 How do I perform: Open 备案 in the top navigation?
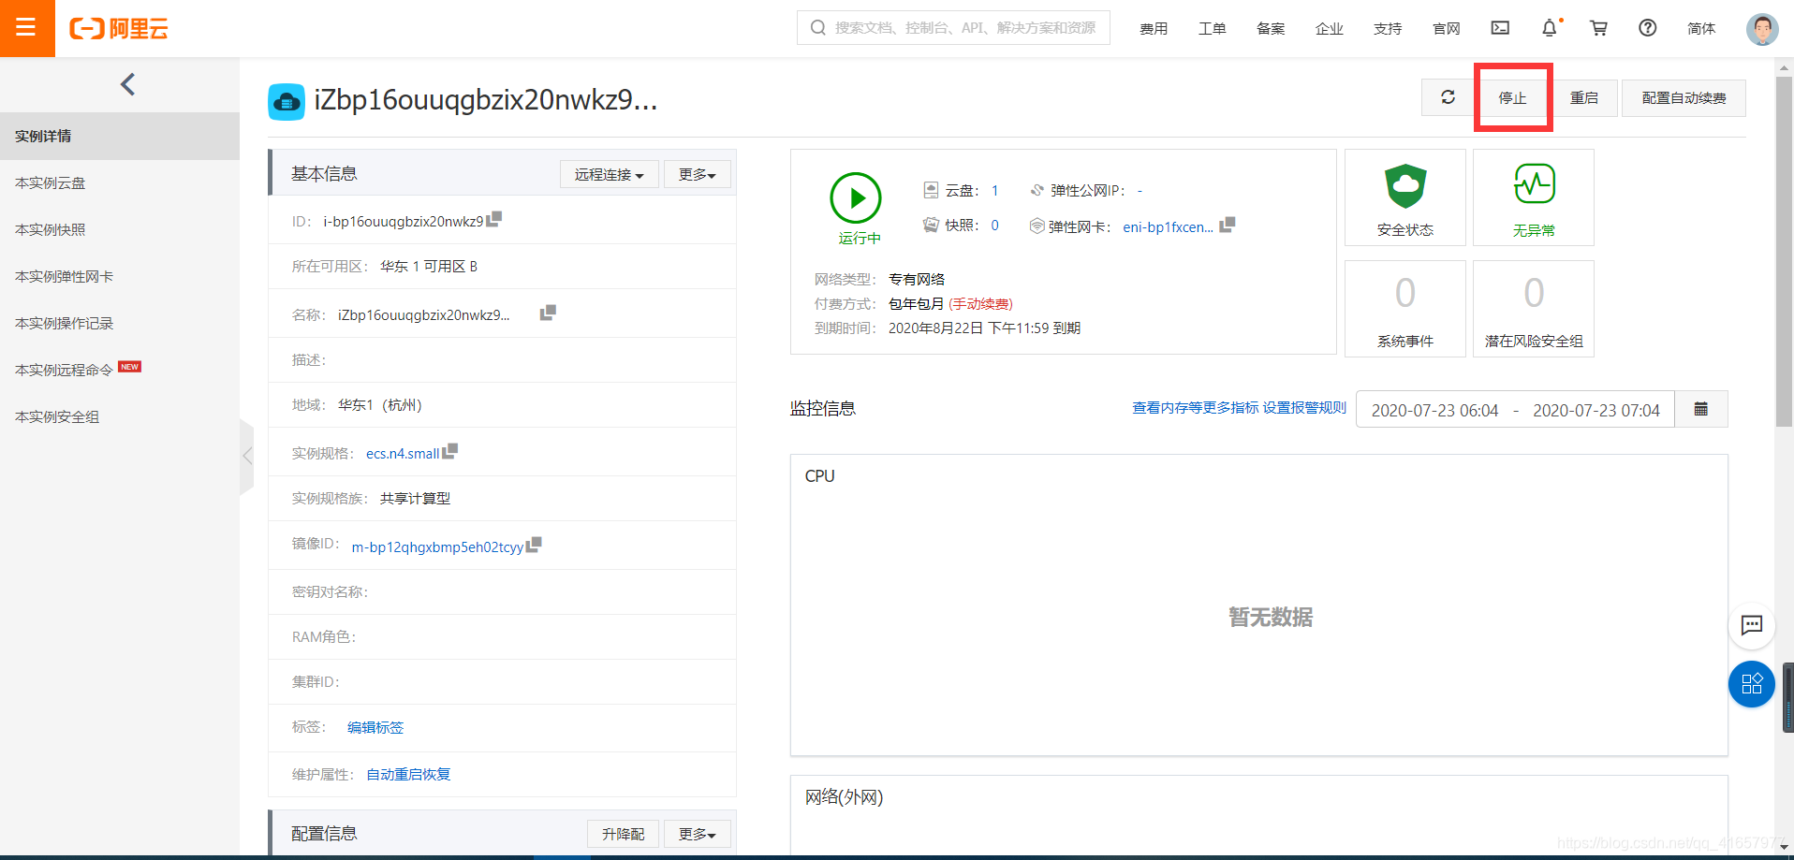coord(1271,29)
